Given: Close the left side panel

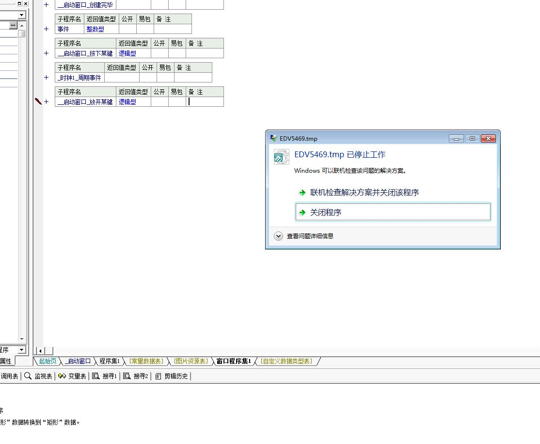Looking at the screenshot, I should (x=26, y=3).
